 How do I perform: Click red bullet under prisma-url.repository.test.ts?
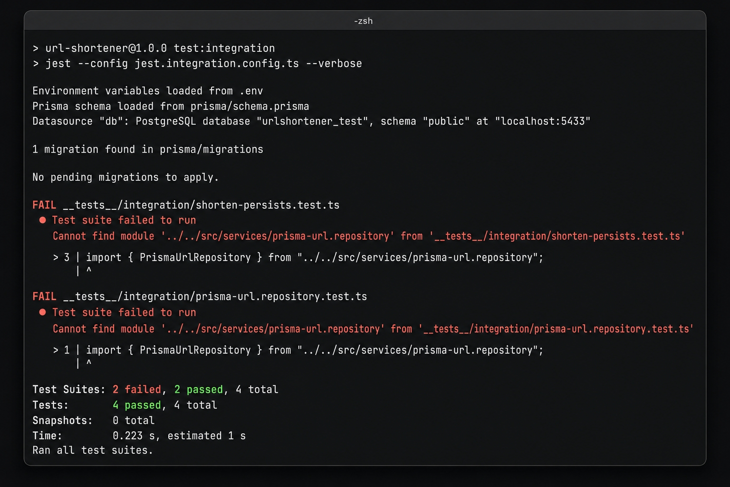(x=43, y=312)
